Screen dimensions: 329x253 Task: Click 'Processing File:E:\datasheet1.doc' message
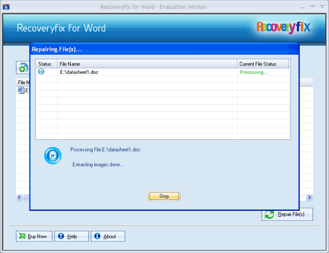coord(105,150)
